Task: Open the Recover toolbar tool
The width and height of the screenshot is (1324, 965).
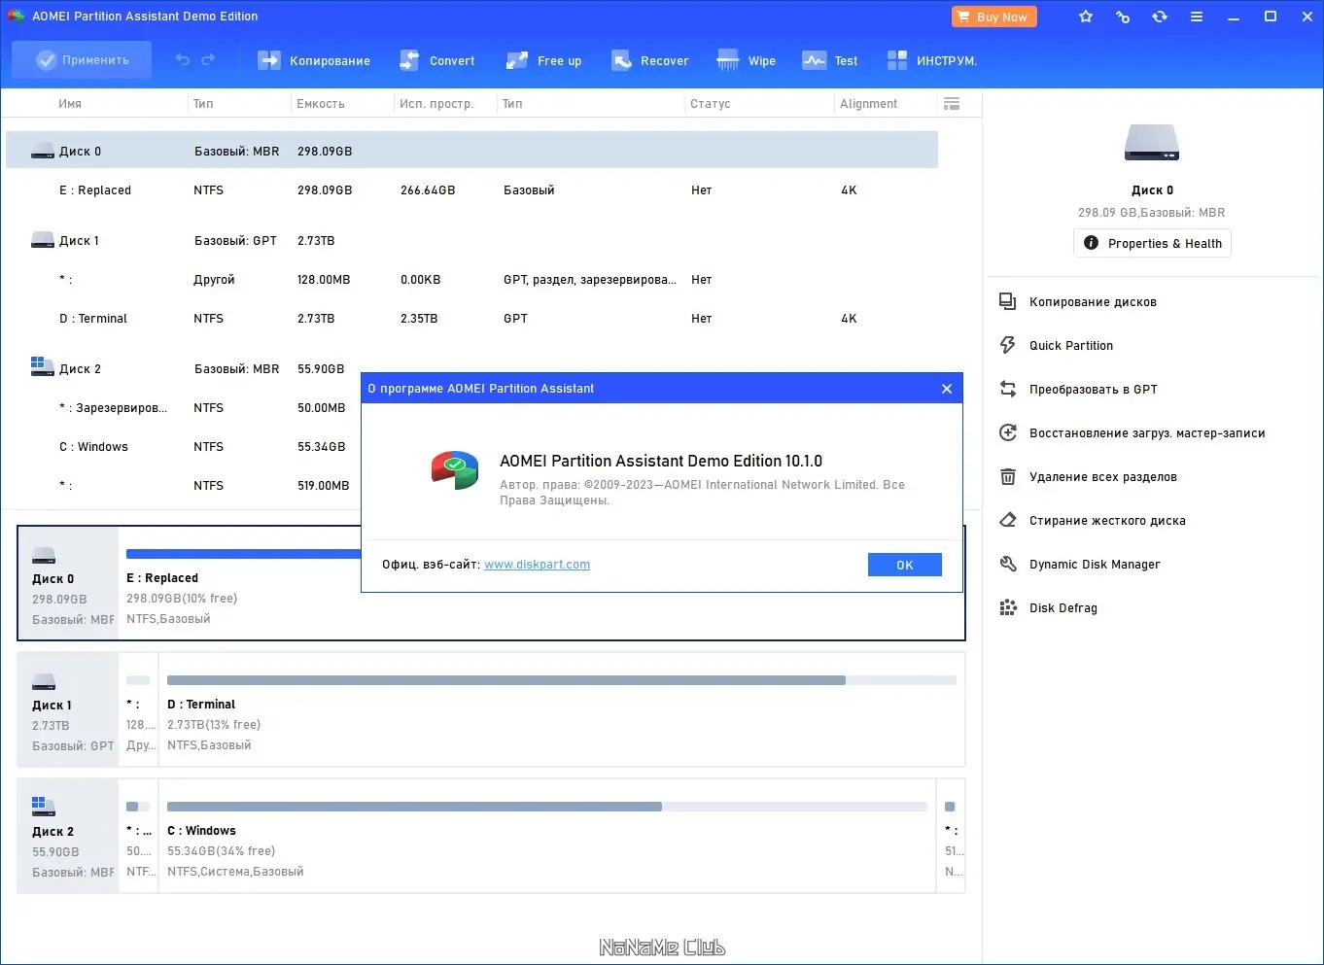Action: 649,60
